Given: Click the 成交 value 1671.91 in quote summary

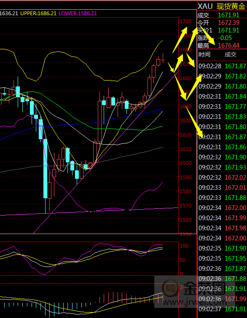Looking at the screenshot, I should [x=229, y=15].
